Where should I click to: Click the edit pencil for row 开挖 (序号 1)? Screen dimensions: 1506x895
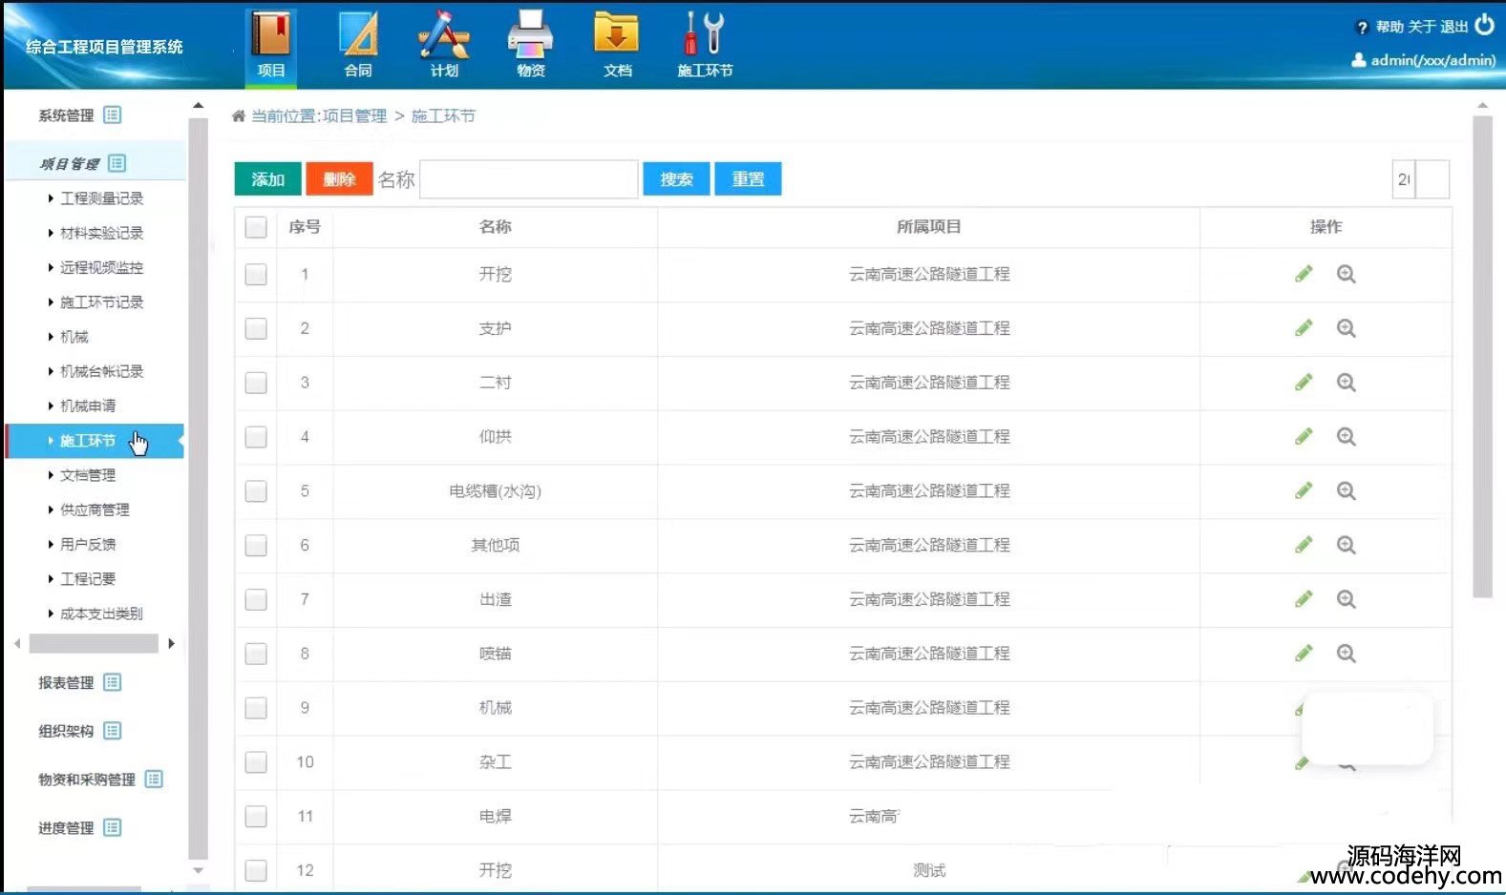click(x=1304, y=274)
